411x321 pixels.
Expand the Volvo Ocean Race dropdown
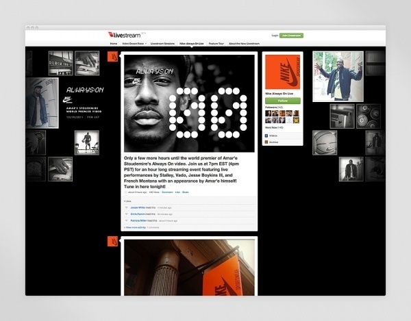pos(134,44)
